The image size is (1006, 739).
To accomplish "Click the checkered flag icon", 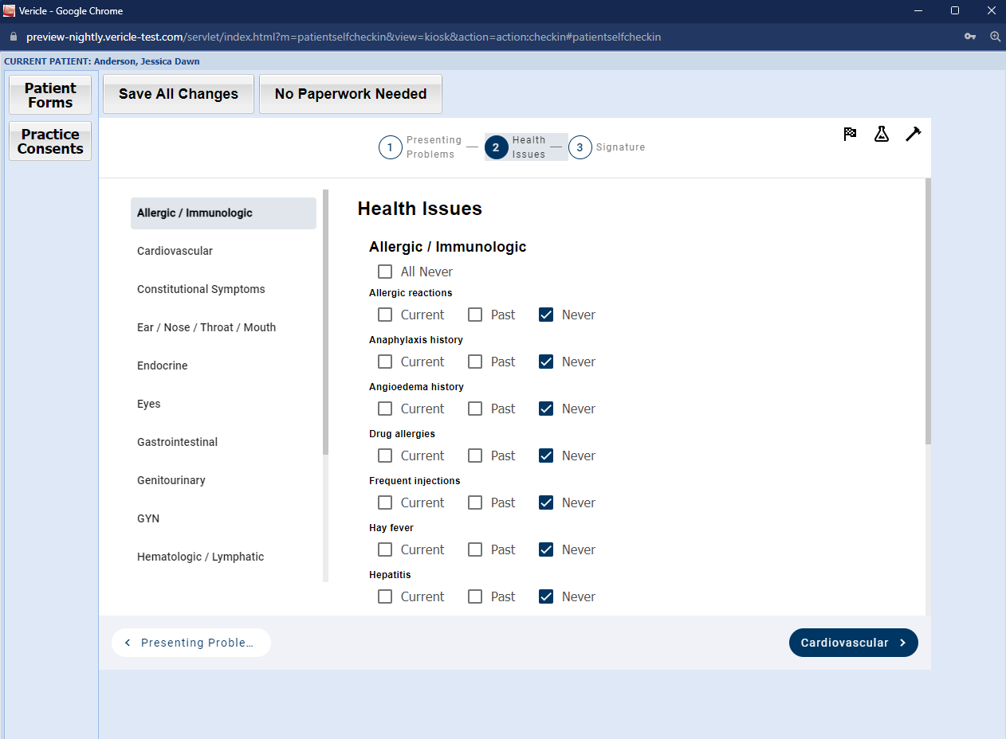I will click(x=850, y=134).
